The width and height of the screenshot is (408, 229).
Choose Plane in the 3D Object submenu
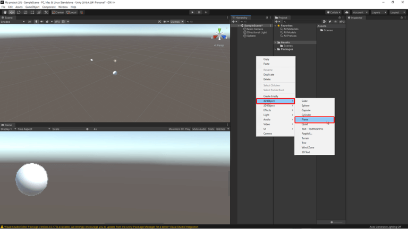(x=314, y=120)
